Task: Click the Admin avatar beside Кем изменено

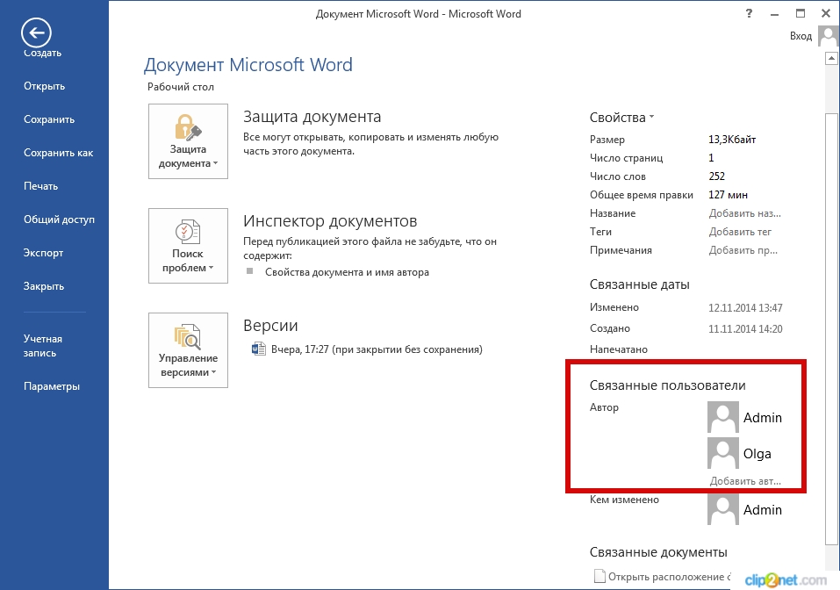Action: (x=722, y=509)
